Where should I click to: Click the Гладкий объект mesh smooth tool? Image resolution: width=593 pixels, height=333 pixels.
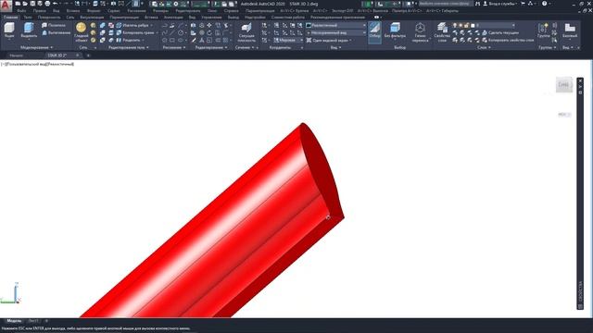[81, 31]
